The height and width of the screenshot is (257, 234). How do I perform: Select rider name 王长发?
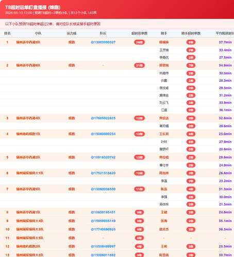164,134
